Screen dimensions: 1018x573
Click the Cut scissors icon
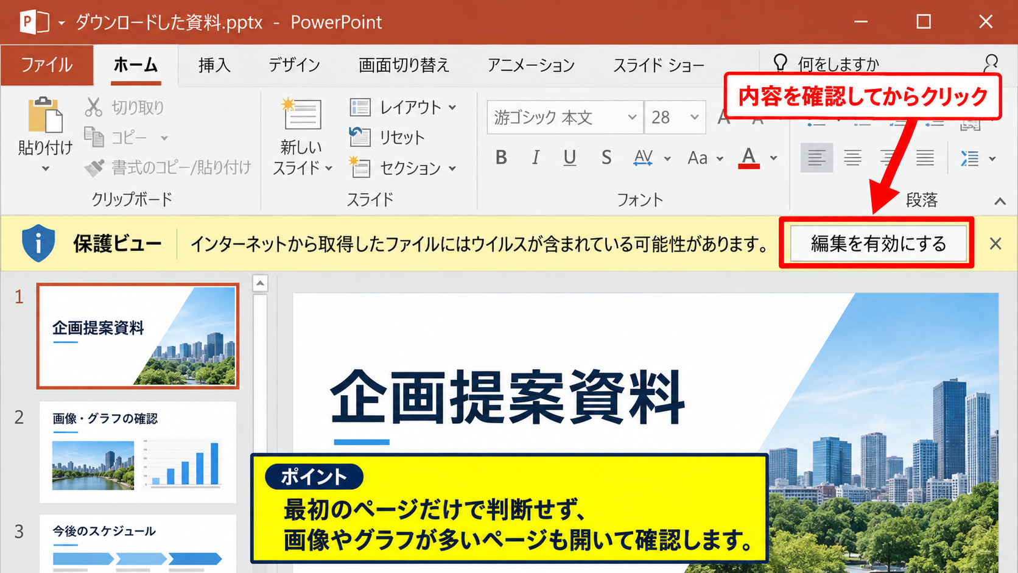tap(93, 107)
